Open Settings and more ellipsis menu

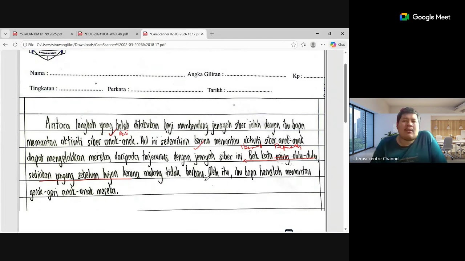click(x=323, y=45)
